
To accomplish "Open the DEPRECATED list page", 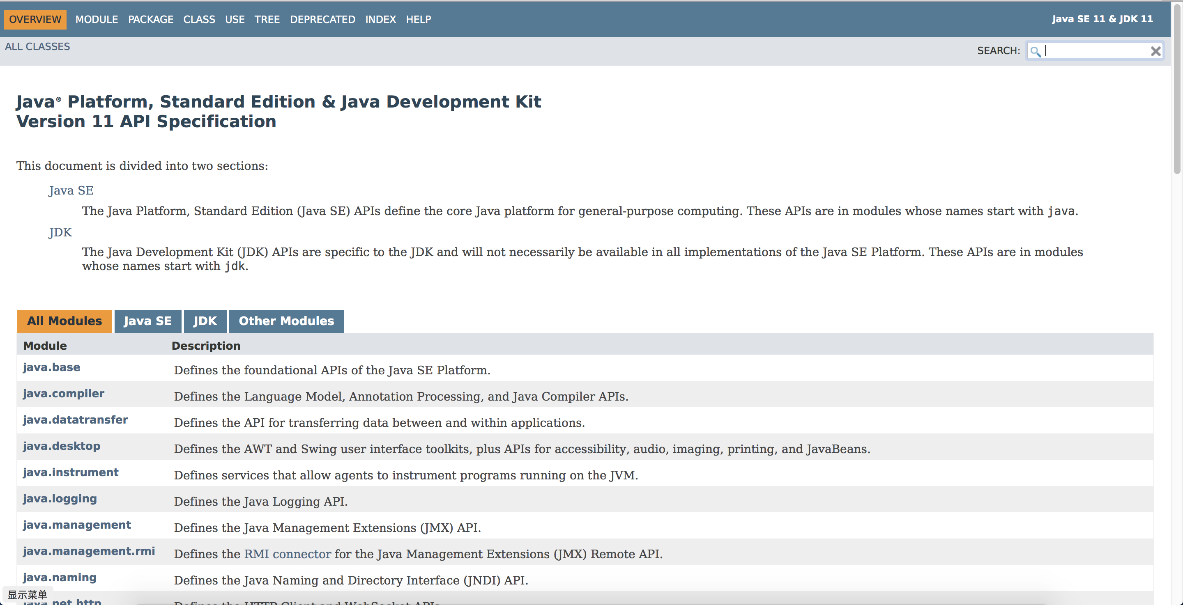I will (x=322, y=19).
